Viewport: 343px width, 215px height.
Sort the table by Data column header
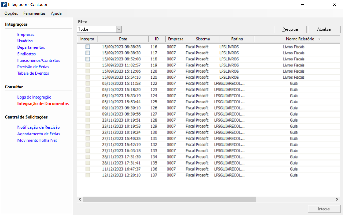[x=123, y=39]
